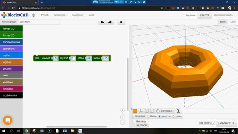Pick the orange render color swatch
This screenshot has height=134, width=238.
[x=135, y=111]
